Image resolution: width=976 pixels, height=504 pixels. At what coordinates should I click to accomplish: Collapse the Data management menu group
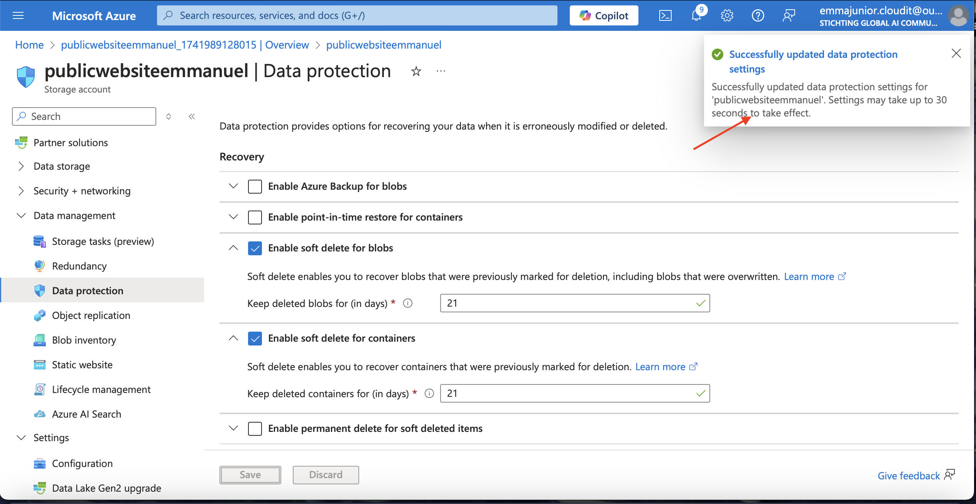(x=21, y=215)
